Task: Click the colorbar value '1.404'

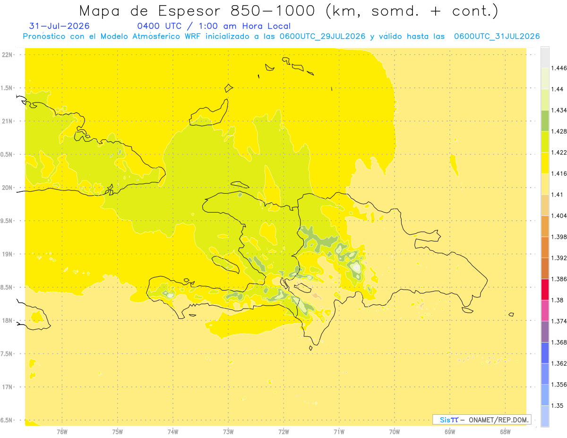Action: click(560, 215)
